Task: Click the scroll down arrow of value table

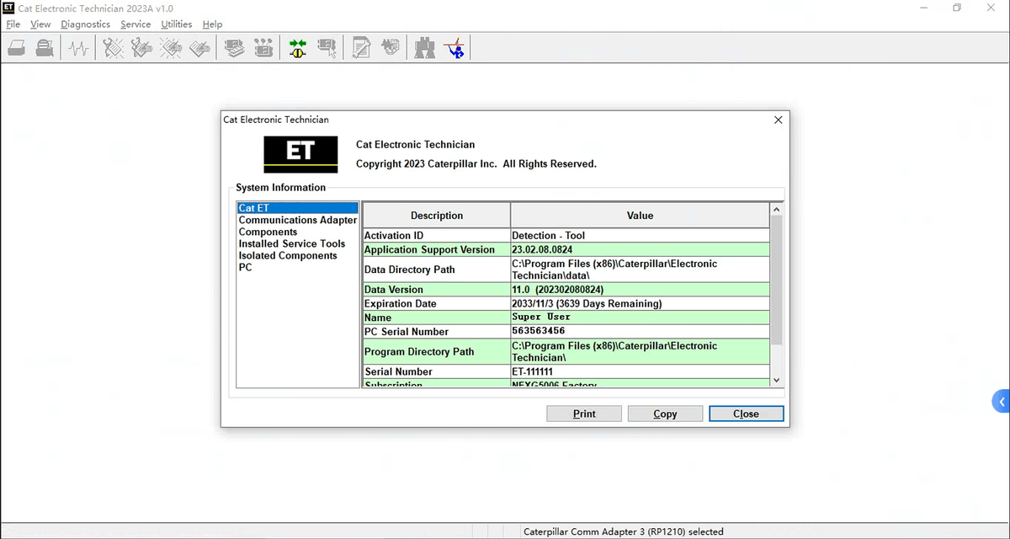Action: coord(776,380)
